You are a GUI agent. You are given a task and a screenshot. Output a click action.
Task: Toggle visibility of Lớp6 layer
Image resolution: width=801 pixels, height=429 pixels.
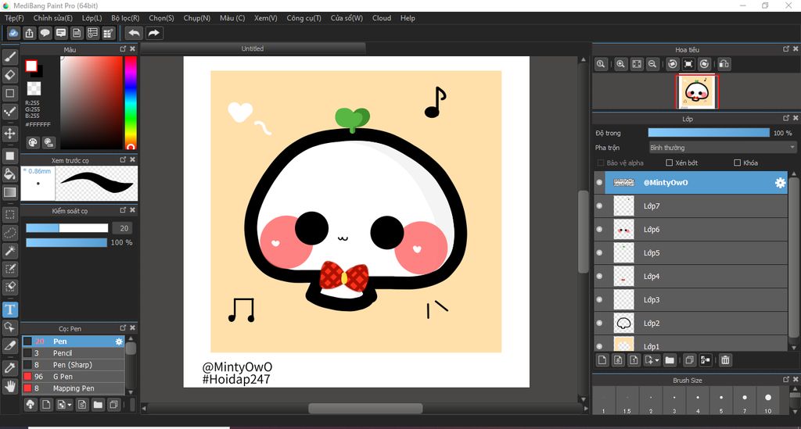click(599, 230)
